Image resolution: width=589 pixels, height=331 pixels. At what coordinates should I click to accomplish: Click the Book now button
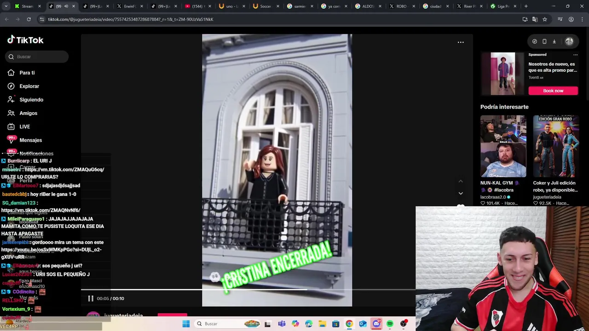point(553,91)
